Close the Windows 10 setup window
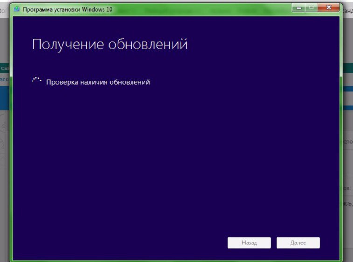353x262 pixels. click(329, 7)
